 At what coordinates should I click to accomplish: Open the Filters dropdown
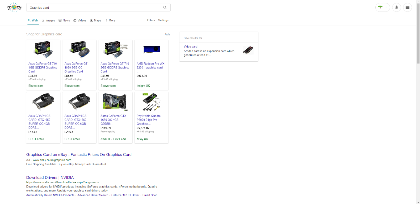pos(151,20)
